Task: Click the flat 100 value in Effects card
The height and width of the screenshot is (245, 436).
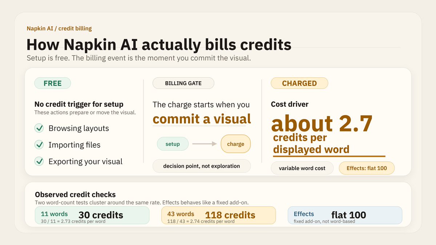Action: tap(349, 215)
